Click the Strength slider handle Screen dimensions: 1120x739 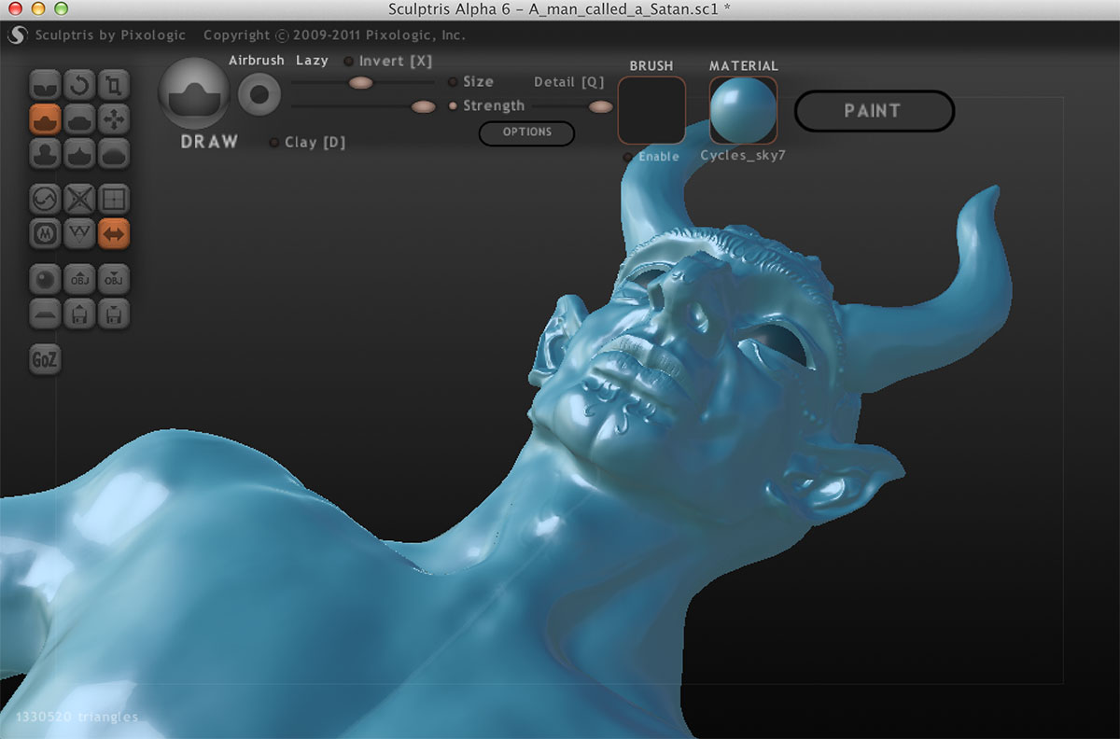point(423,106)
